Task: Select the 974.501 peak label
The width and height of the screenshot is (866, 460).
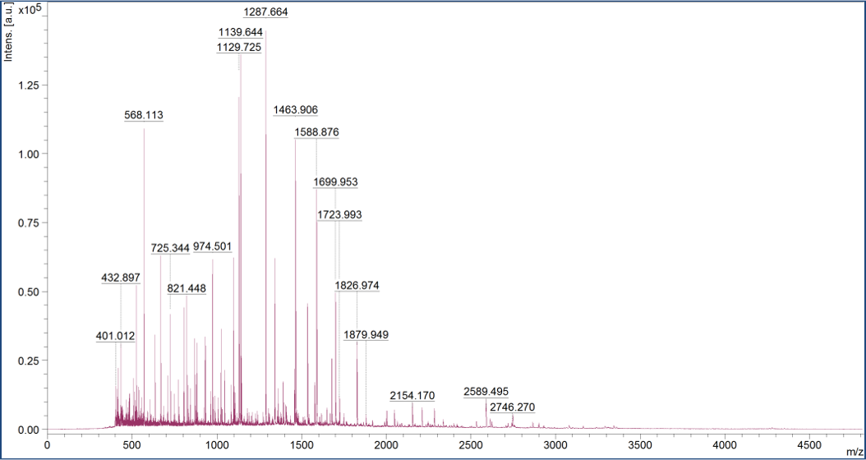Action: click(212, 247)
